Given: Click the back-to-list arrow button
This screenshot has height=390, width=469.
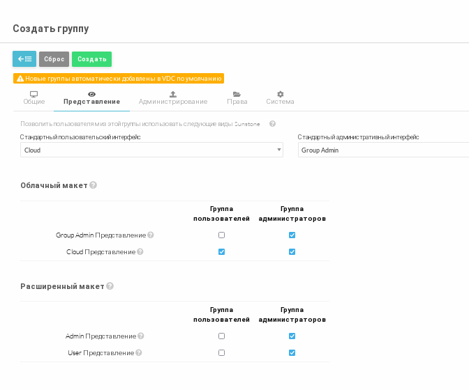Looking at the screenshot, I should pos(24,59).
